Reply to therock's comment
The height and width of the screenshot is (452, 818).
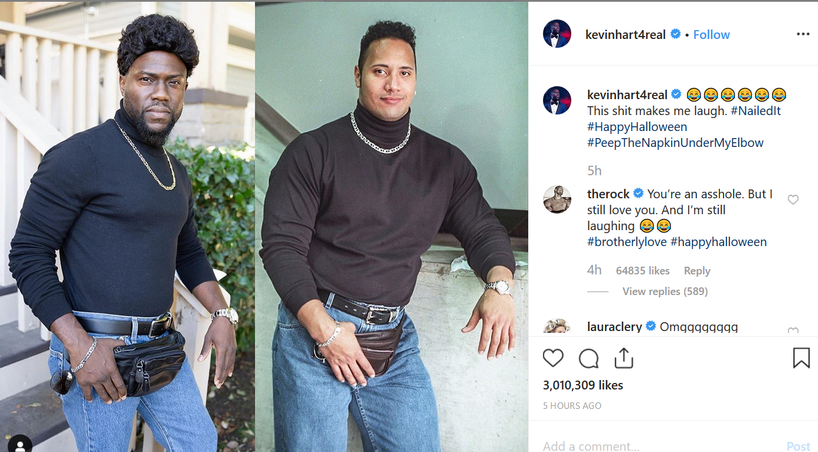(697, 271)
